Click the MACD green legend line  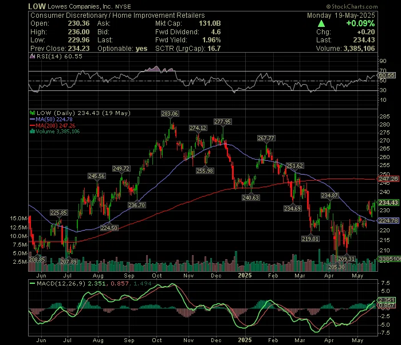pos(32,283)
